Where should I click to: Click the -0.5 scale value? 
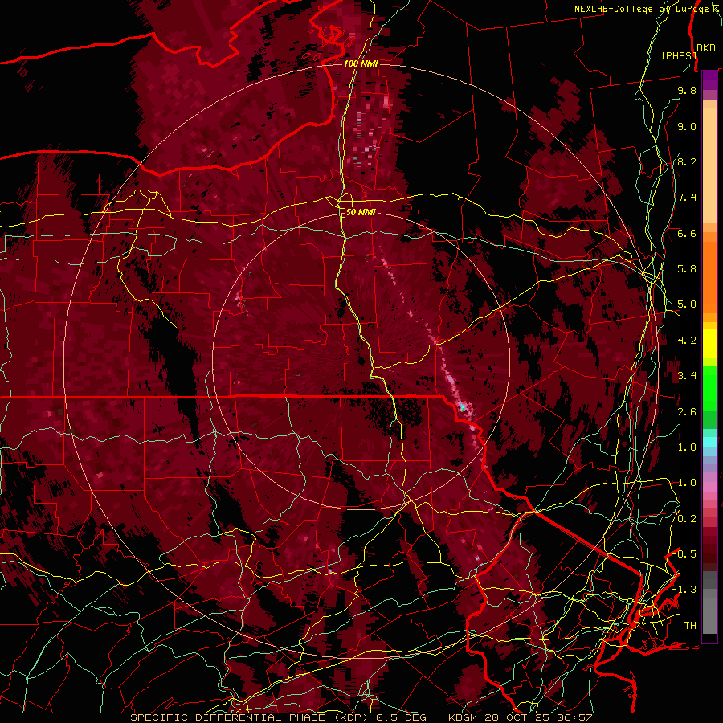point(685,554)
